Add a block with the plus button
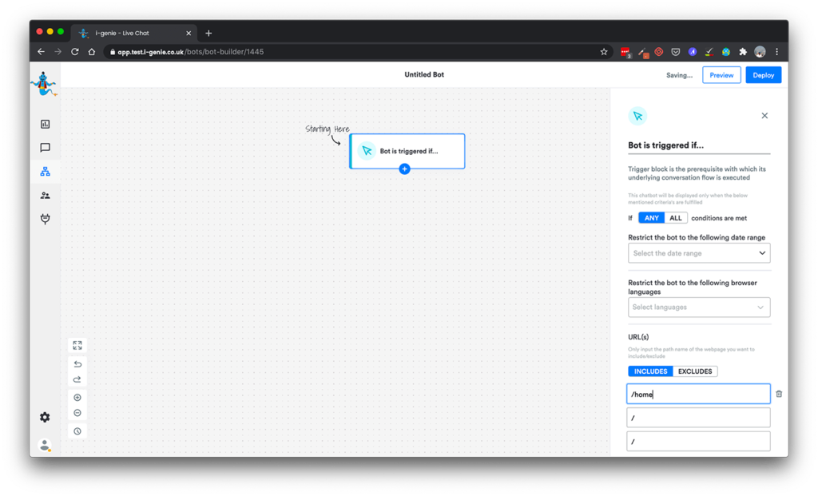The image size is (818, 496). tap(404, 169)
